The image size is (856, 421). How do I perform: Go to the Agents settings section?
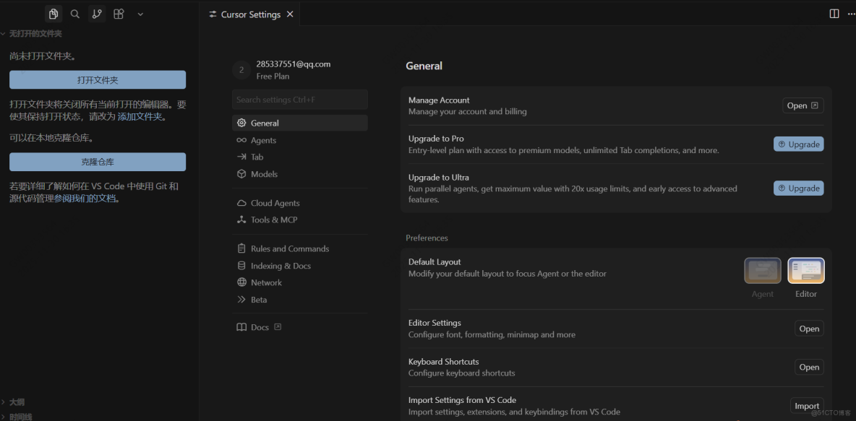click(x=263, y=140)
